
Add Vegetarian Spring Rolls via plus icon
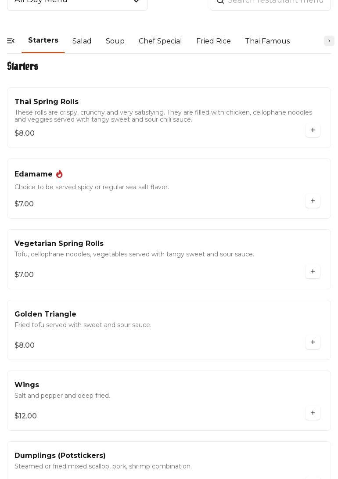[313, 271]
